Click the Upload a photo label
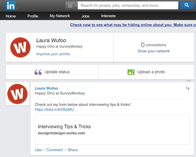The width and height of the screenshot is (196, 157). [151, 72]
